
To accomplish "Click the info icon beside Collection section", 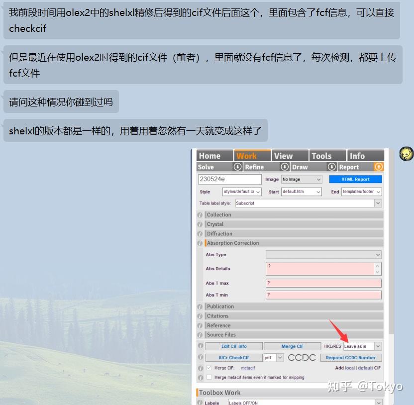I will pos(200,214).
